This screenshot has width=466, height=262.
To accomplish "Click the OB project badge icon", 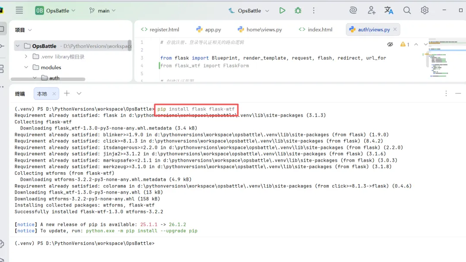I will click(39, 10).
